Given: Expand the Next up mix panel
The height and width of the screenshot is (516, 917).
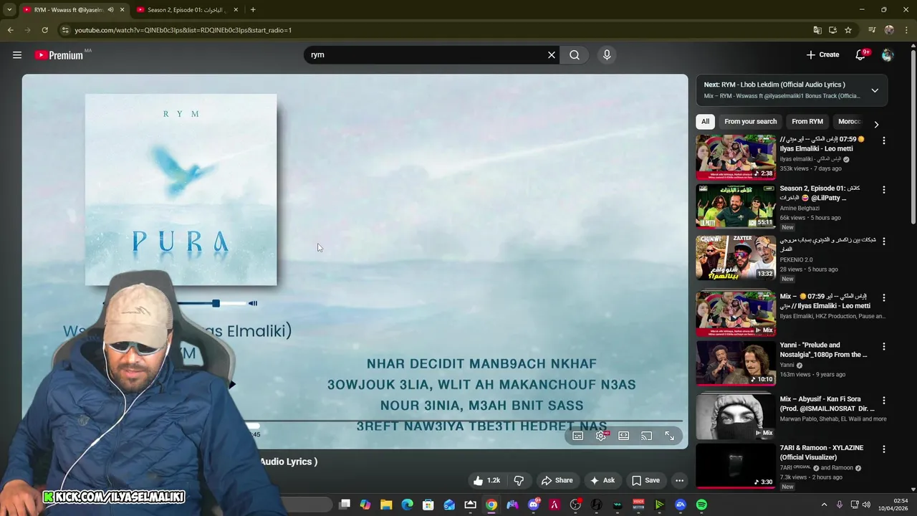Looking at the screenshot, I should 875,90.
